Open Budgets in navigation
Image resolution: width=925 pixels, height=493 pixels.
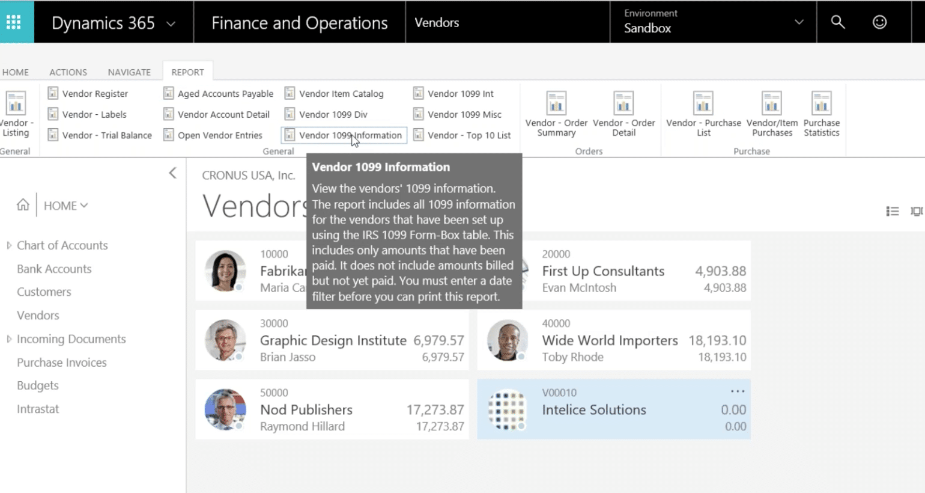(38, 385)
